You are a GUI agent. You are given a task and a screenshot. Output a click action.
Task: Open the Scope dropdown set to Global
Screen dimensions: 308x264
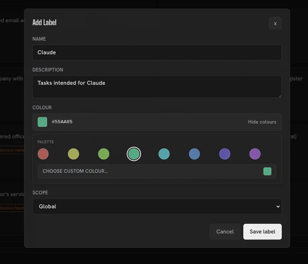(x=157, y=207)
